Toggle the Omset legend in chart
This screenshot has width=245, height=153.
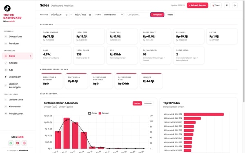point(104,113)
